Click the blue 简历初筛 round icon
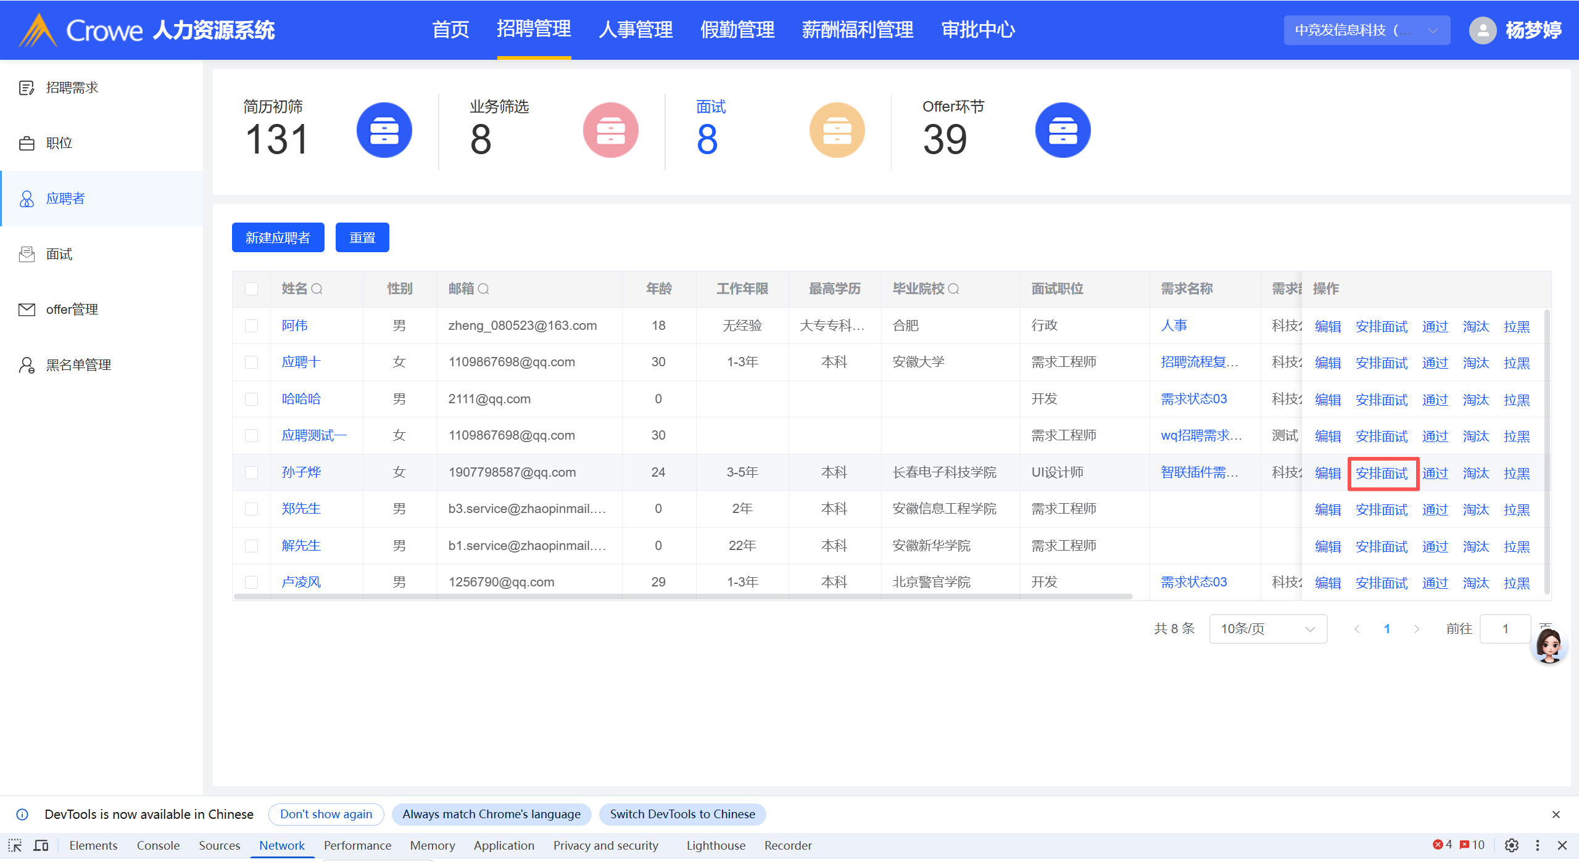The width and height of the screenshot is (1579, 862). (384, 130)
